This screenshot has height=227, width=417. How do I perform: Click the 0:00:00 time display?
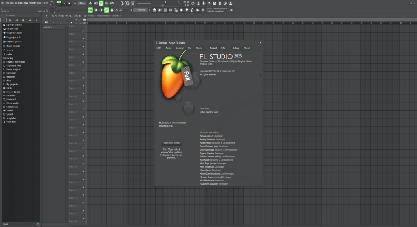coord(127,3)
